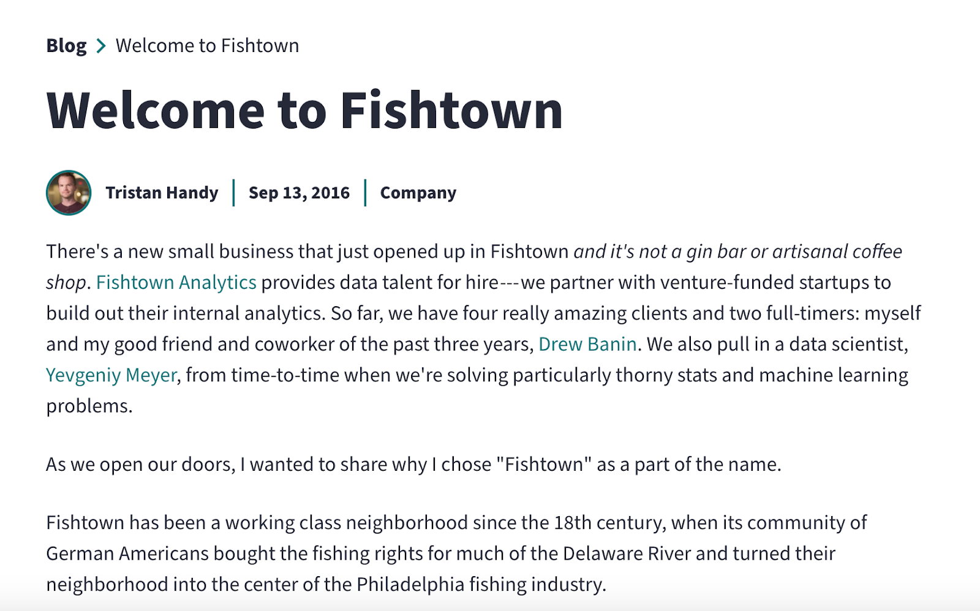
Task: Open the Company category link
Action: [418, 193]
